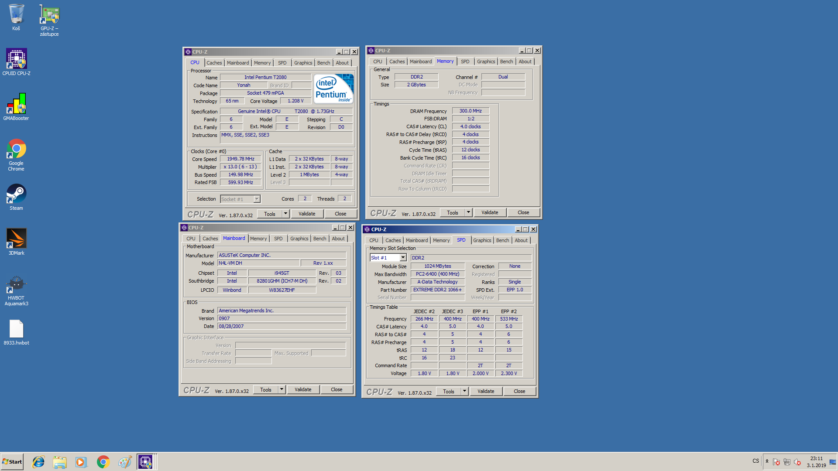
Task: Open the Koš recycle bin icon
Action: [16, 17]
